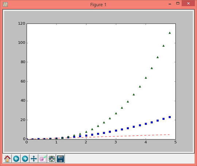
Task: Click the Tk application icon in title bar
Action: [5, 4]
